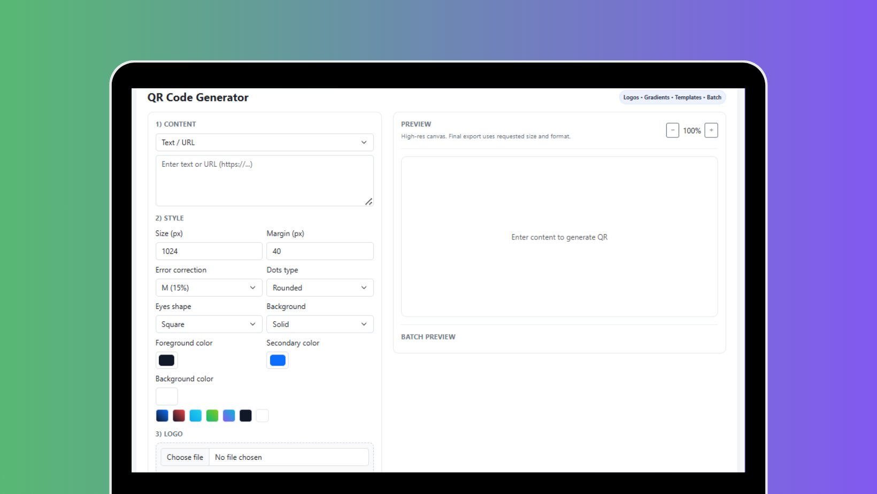Open the Secondary color blue swatch

tap(278, 360)
